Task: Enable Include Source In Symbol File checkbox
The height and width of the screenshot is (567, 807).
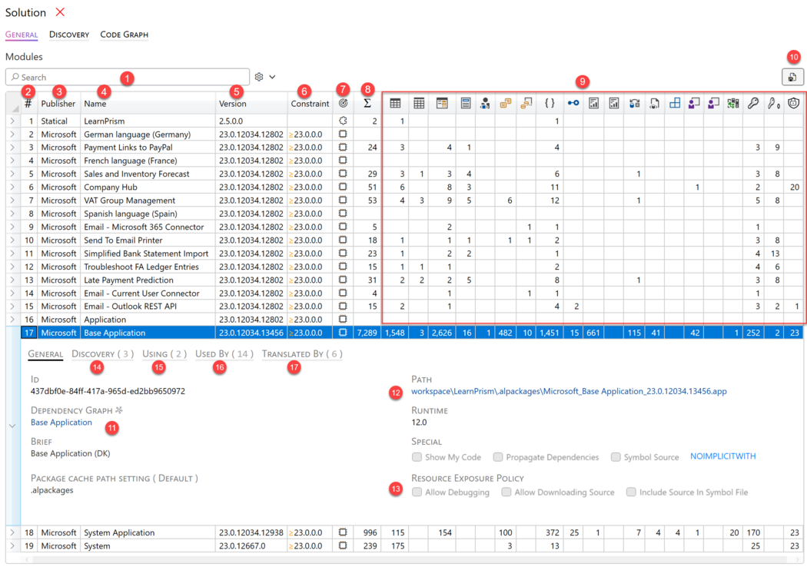Action: 631,492
